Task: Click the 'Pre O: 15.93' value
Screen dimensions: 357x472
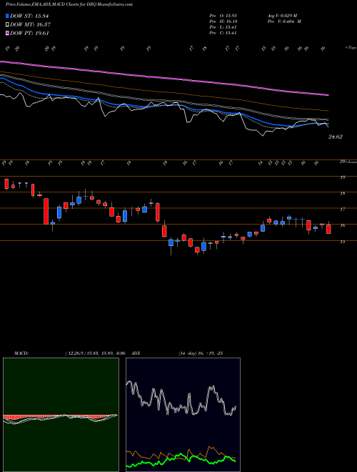Action: tap(224, 16)
